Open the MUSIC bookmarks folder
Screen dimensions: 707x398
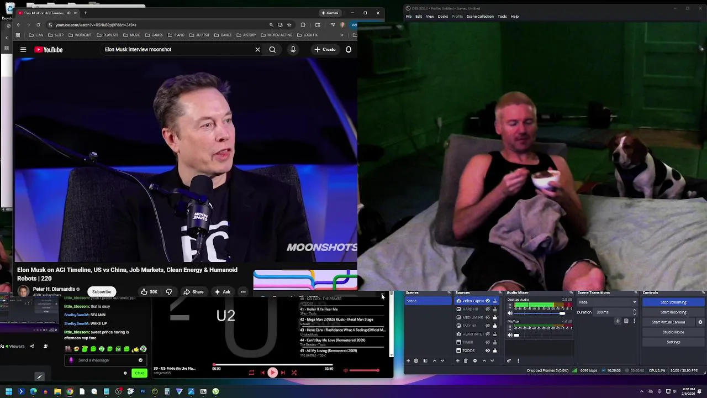tap(132, 35)
